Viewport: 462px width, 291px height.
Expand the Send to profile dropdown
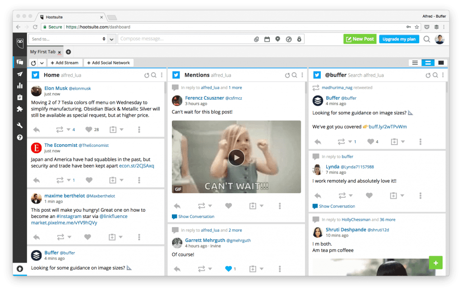[111, 39]
